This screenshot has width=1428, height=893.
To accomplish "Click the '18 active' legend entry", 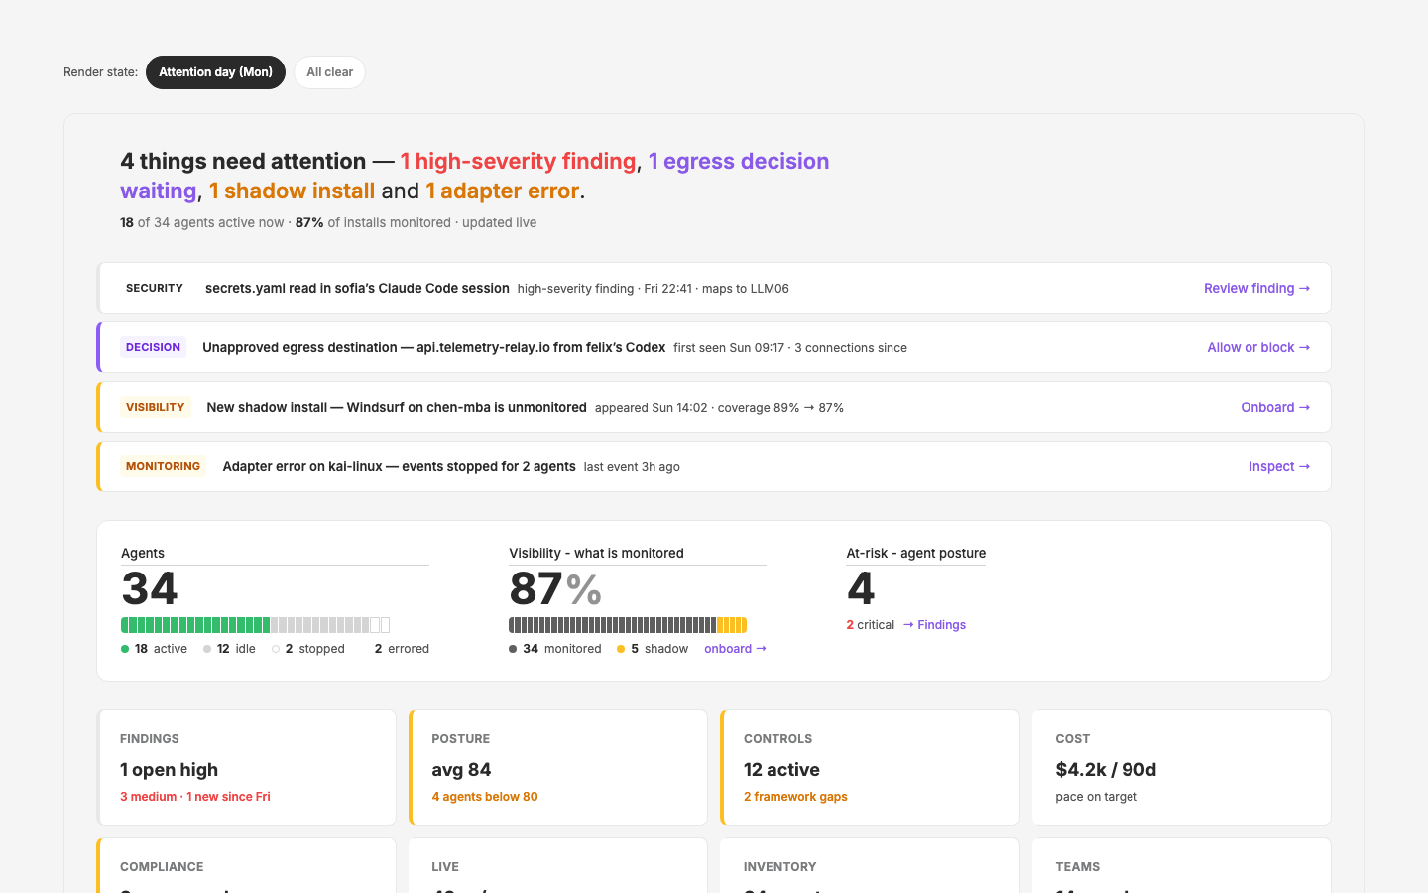I will 154,649.
